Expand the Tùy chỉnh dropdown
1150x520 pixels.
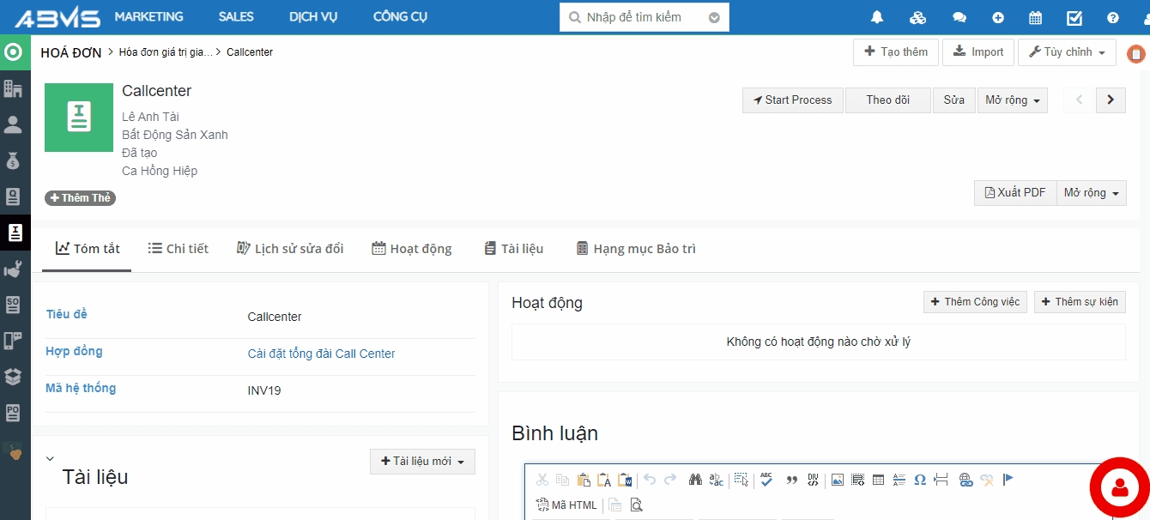tap(1067, 52)
